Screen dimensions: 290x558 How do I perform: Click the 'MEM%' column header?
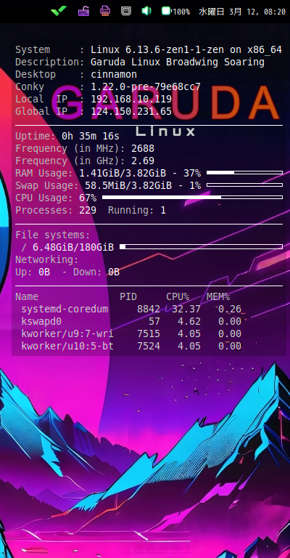[x=218, y=296]
